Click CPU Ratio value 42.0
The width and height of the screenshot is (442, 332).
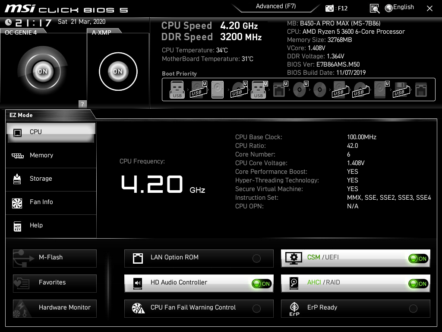(352, 146)
